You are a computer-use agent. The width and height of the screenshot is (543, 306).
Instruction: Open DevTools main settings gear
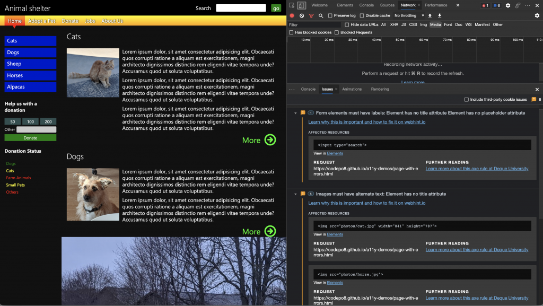(x=507, y=5)
